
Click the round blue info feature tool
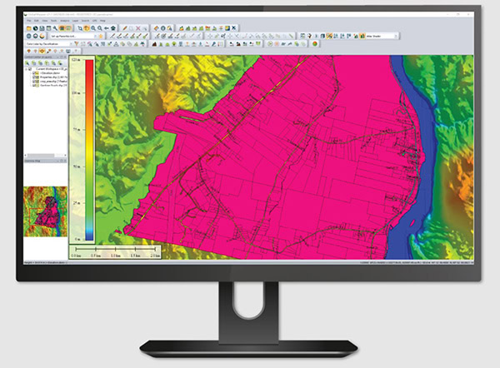click(x=163, y=28)
